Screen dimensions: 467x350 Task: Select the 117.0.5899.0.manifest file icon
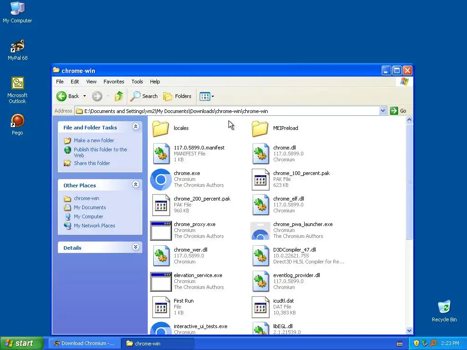point(161,154)
